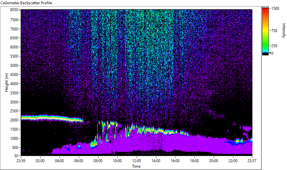Select the 2500 height axis value

pos(14,111)
